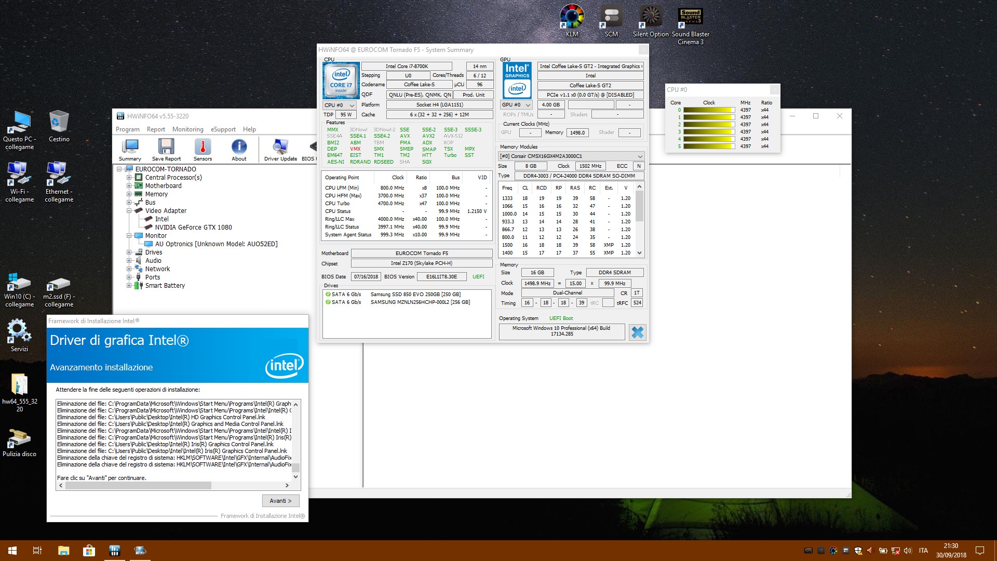Open Sensors thermometer icon
Screen dimensions: 997x561
pos(203,150)
